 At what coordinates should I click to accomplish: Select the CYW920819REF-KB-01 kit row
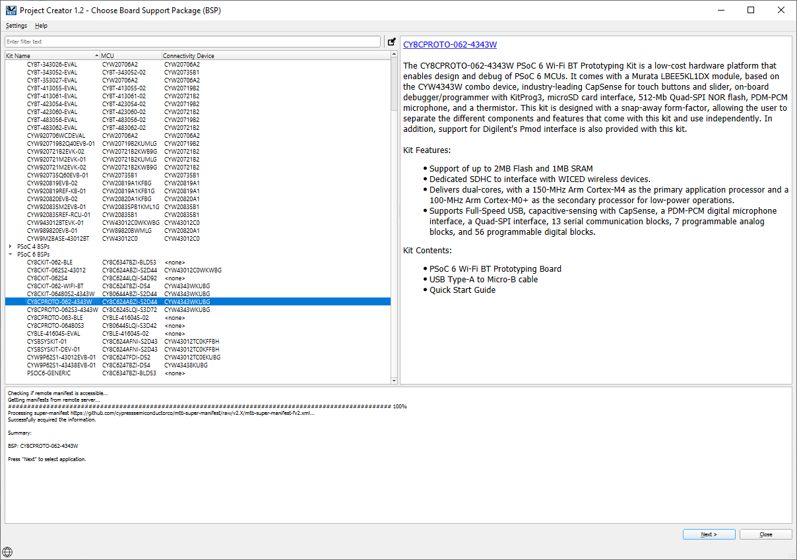click(x=198, y=191)
